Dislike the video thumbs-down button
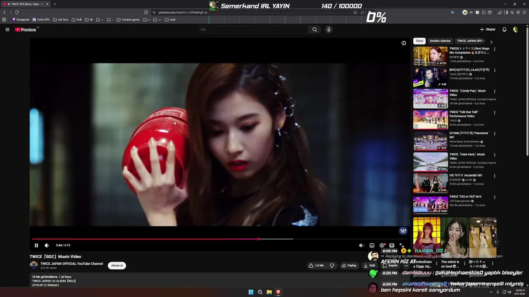The image size is (529, 297). pyautogui.click(x=332, y=266)
